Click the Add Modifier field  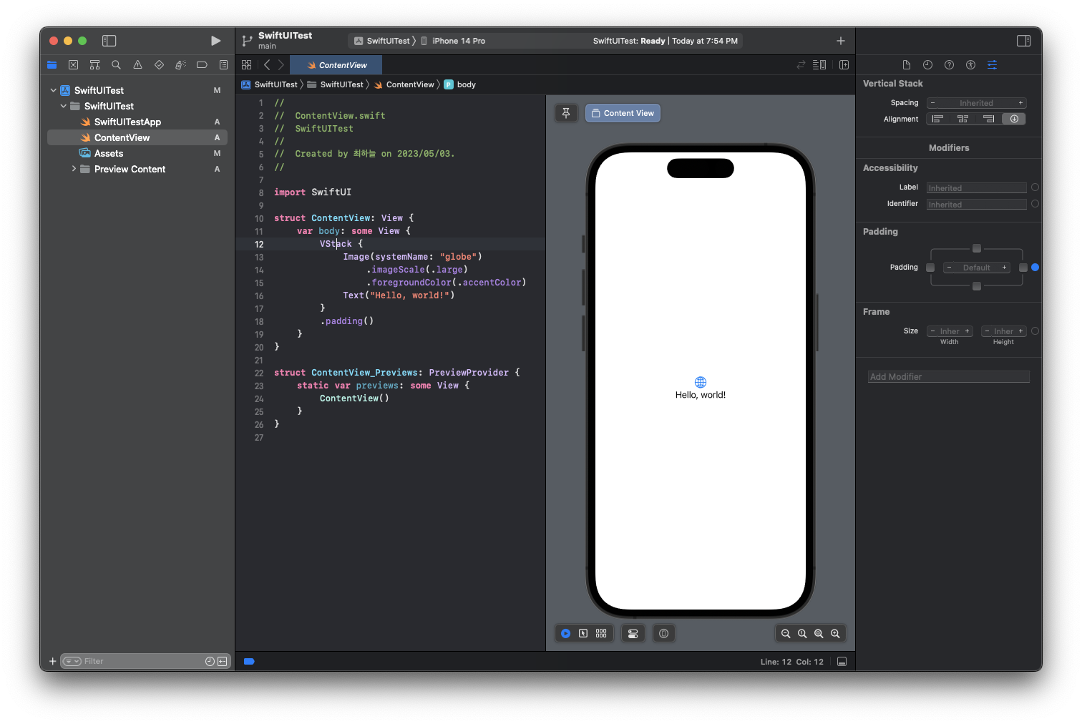(x=949, y=376)
